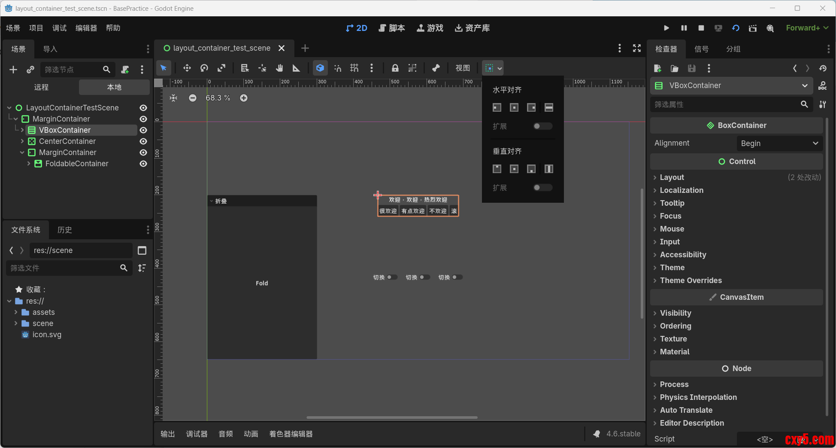Select the Rotate Mode tool
The height and width of the screenshot is (448, 836).
[x=204, y=68]
